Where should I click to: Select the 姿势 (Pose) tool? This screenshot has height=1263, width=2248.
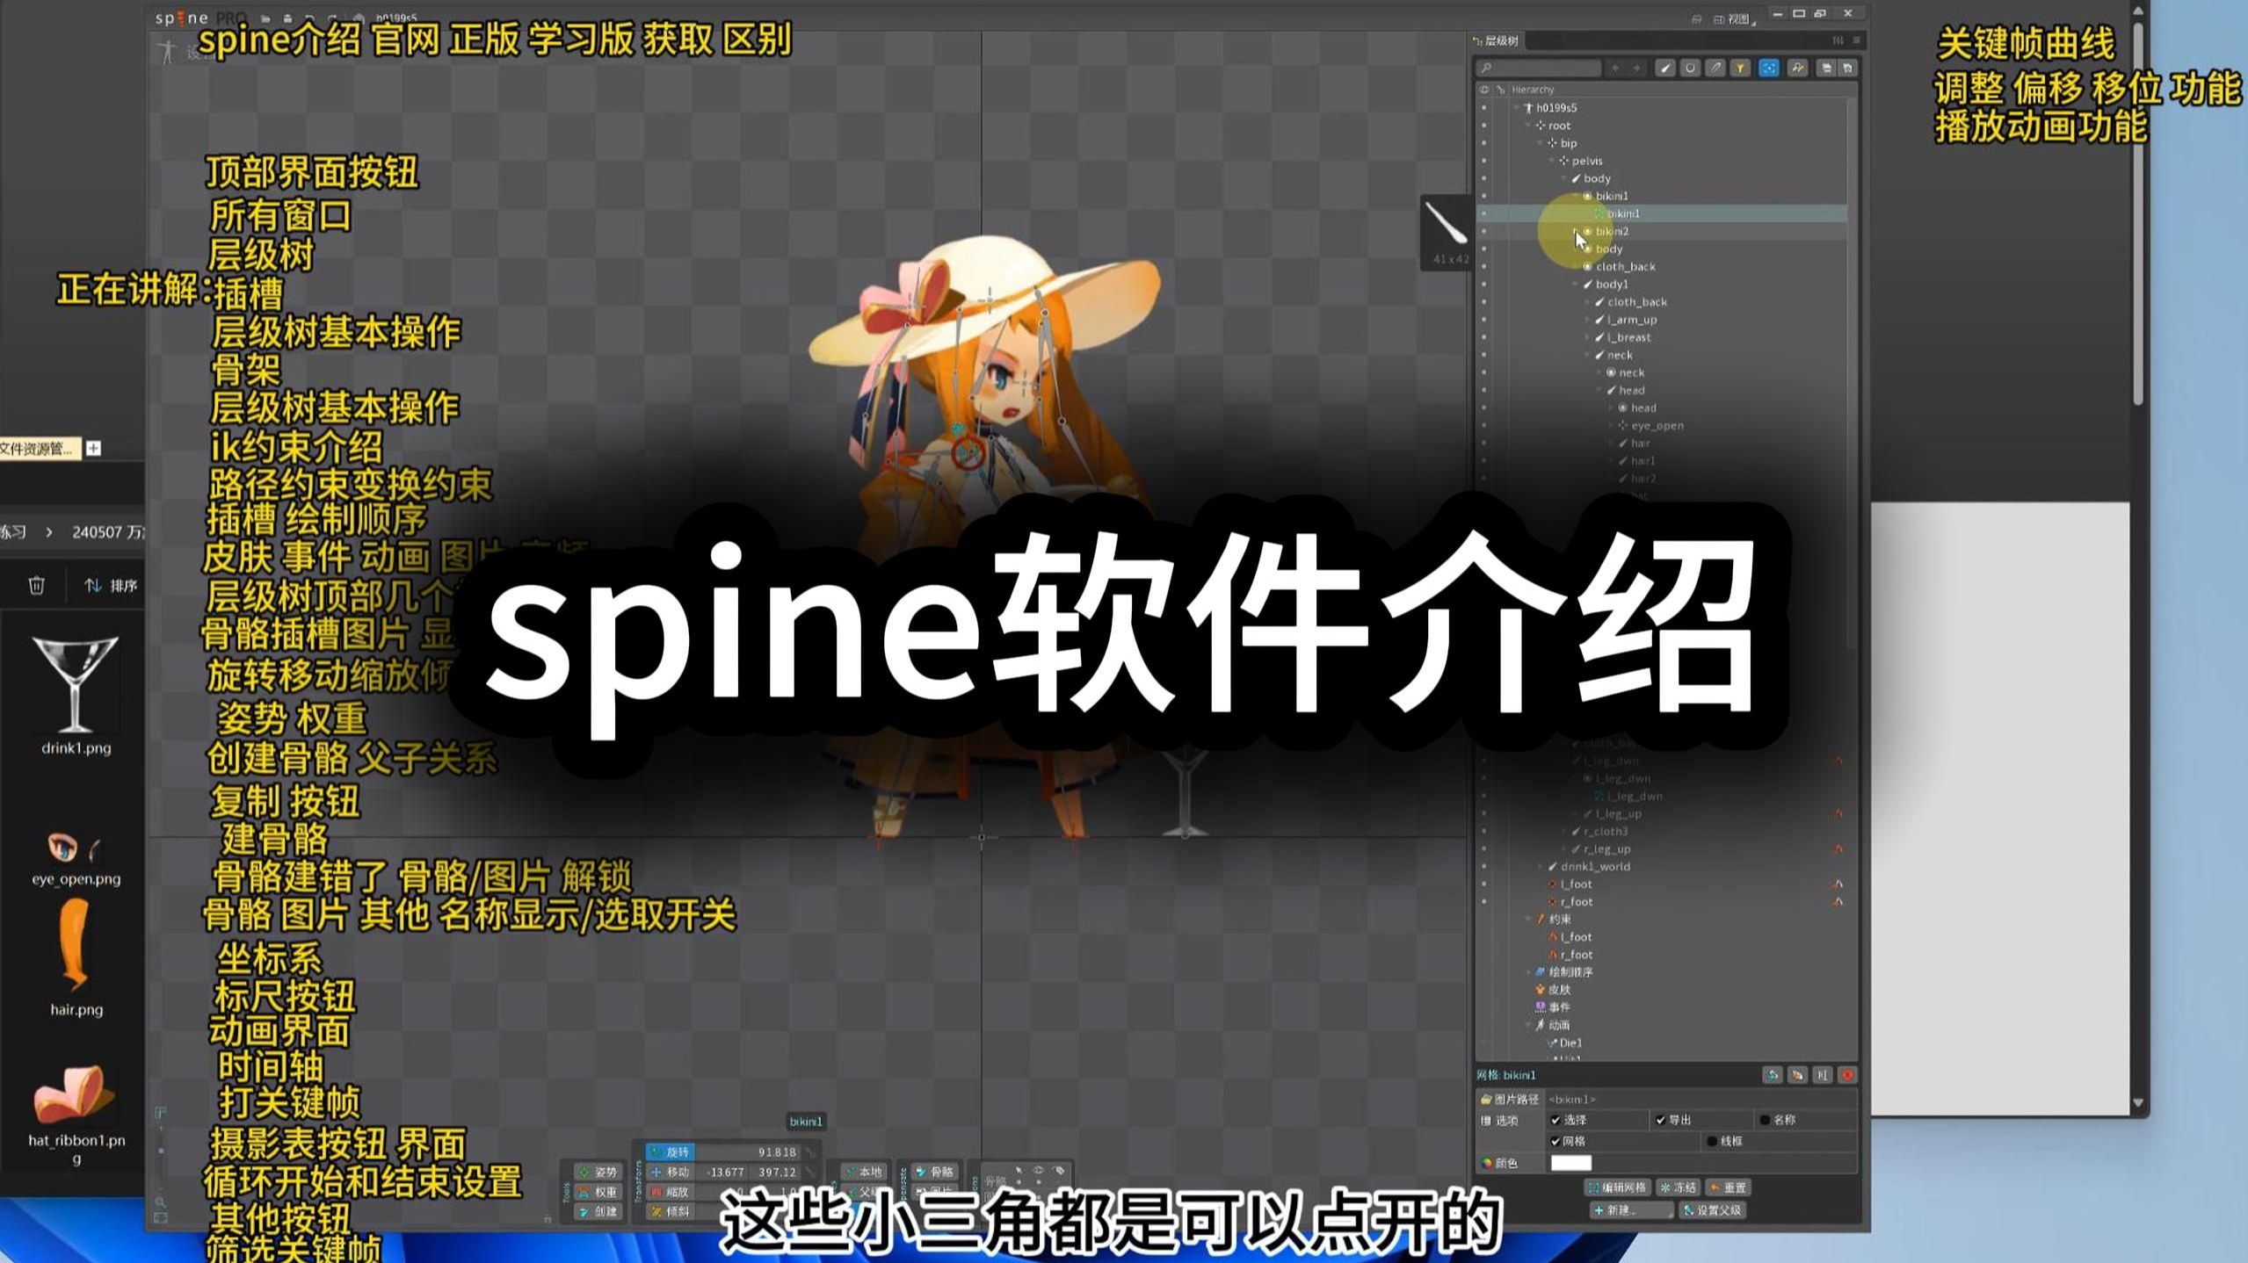pyautogui.click(x=598, y=1173)
